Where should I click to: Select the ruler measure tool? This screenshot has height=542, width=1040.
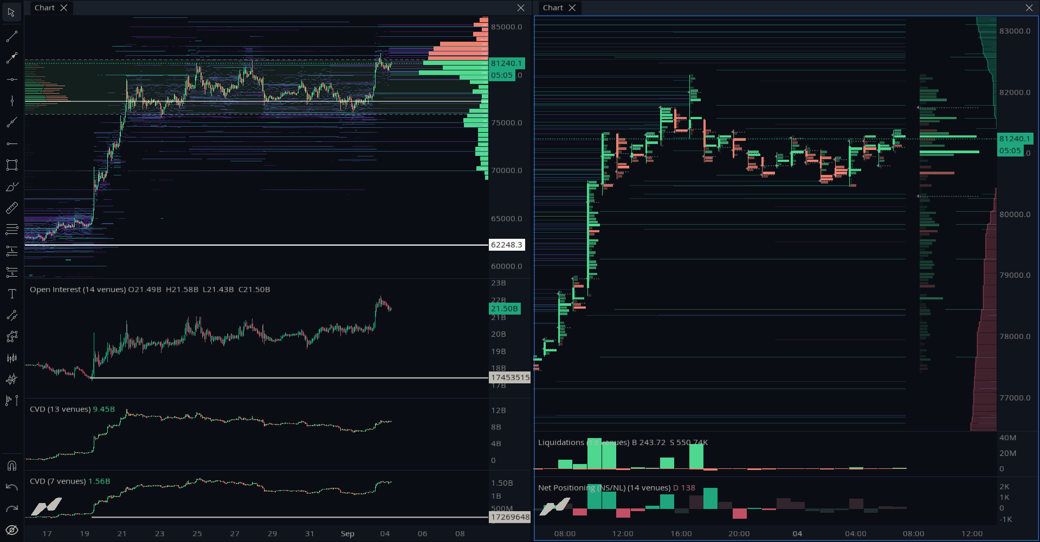pyautogui.click(x=11, y=208)
